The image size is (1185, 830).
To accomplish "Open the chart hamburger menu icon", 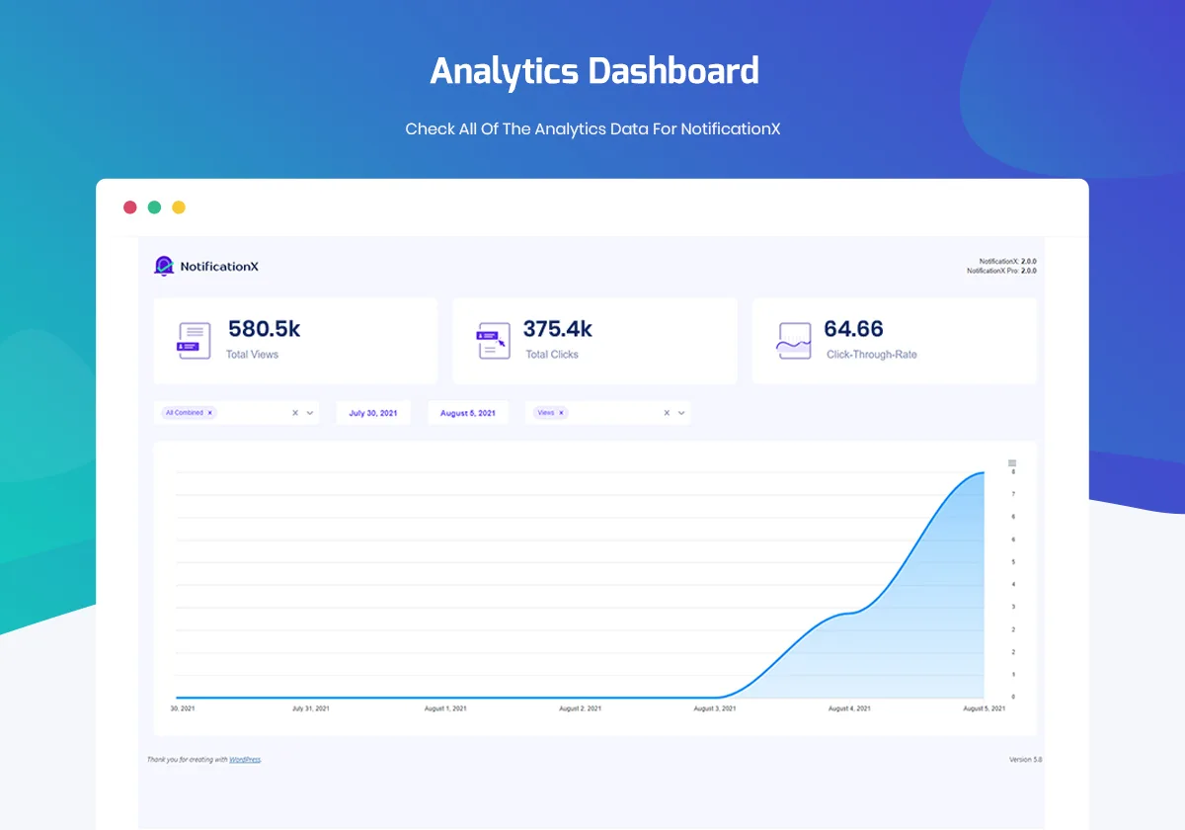I will 1012,462.
